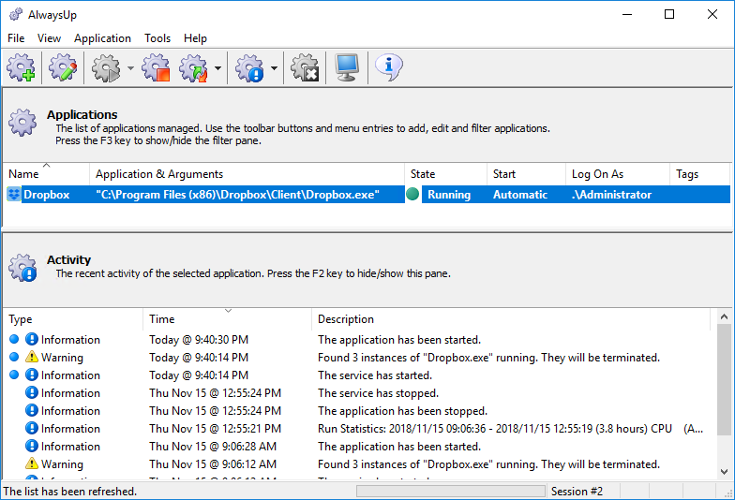This screenshot has height=500, width=735.
Task: Click the Add Application gear icon
Action: pos(21,67)
